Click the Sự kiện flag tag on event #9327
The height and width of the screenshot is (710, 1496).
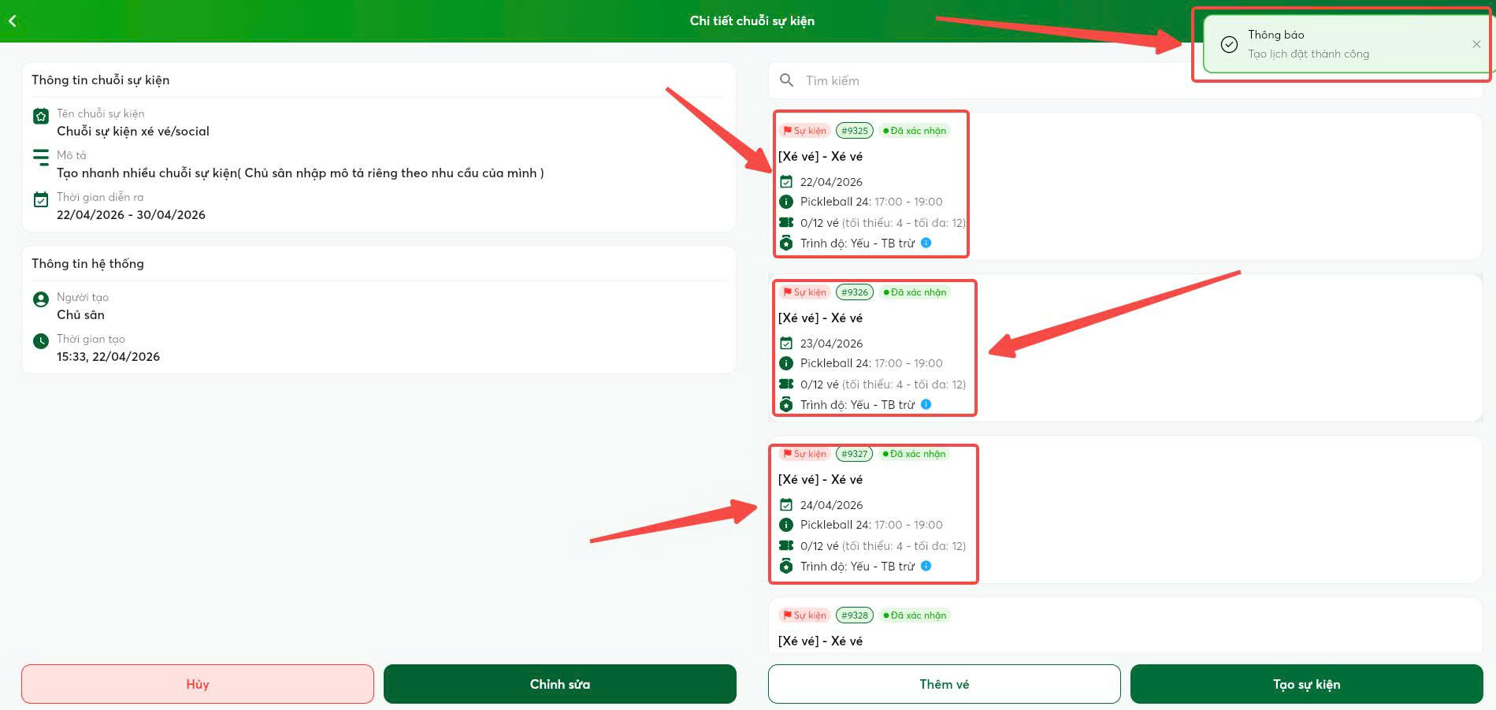tap(804, 454)
